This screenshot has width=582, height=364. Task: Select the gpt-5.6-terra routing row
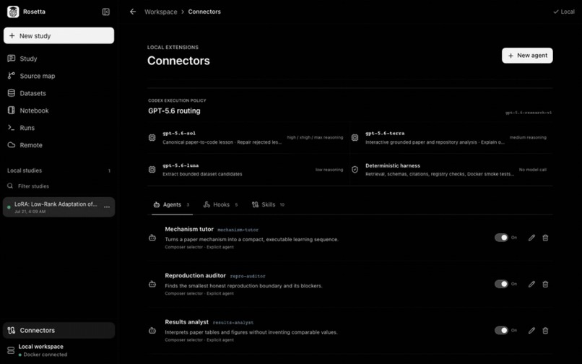point(451,137)
